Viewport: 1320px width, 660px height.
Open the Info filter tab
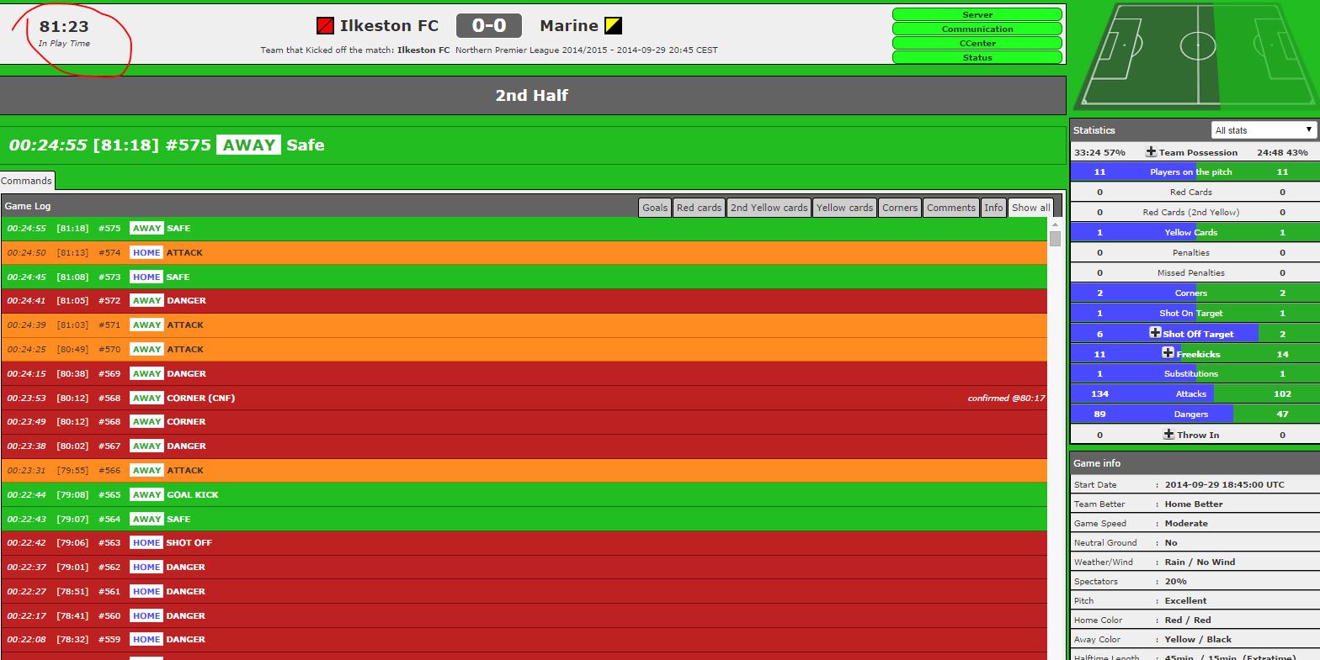(993, 208)
